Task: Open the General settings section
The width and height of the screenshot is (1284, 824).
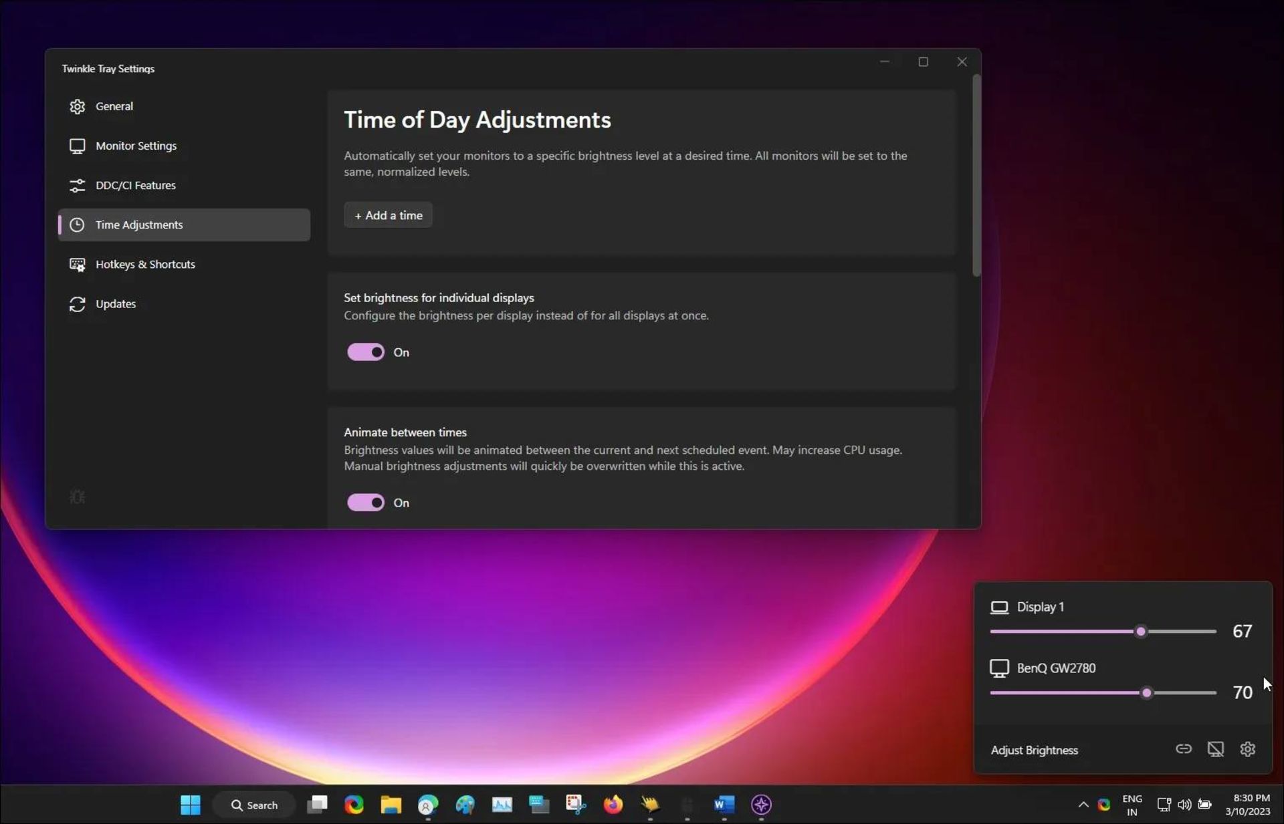Action: tap(114, 106)
